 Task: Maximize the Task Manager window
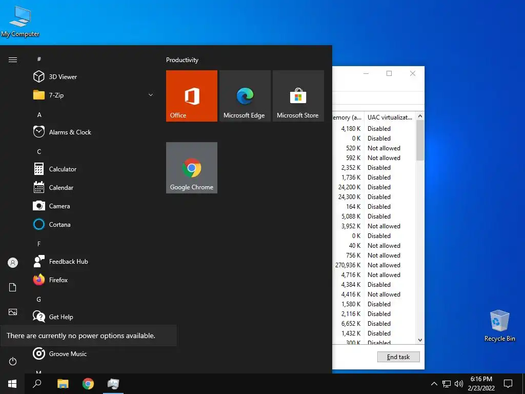(389, 73)
